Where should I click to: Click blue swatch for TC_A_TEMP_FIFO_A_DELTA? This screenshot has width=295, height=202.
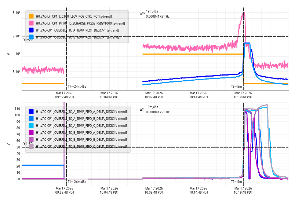tap(31, 111)
